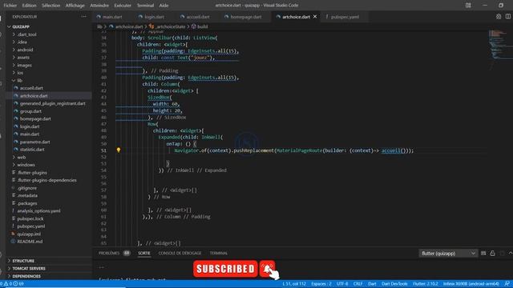Viewport: 513px width, 288px height.
Task: Open the TERMINAL panel tab
Action: coord(218,254)
